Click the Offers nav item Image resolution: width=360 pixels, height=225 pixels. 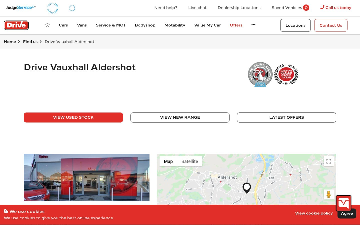click(236, 25)
